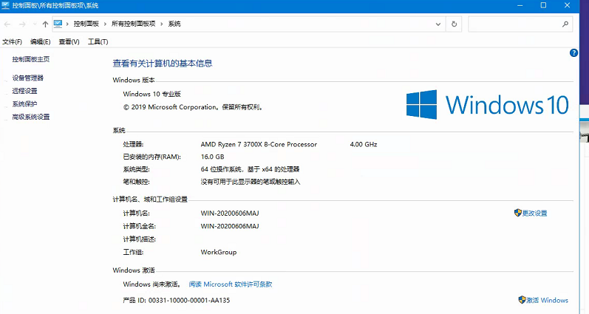The height and width of the screenshot is (314, 589).
Task: Click the Windows 尚未激活 status text
Action: [151, 284]
